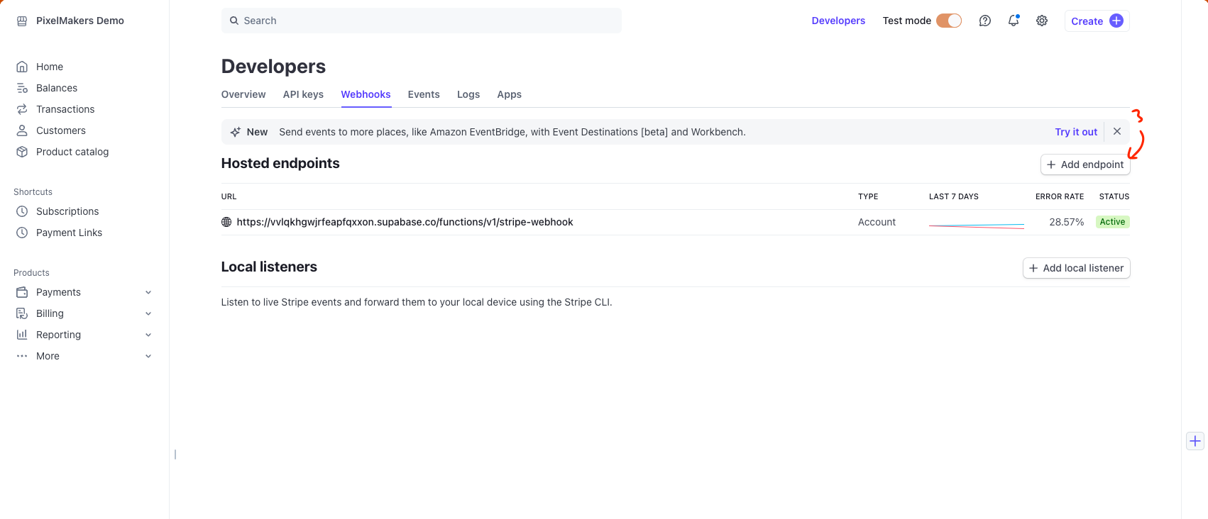The width and height of the screenshot is (1208, 519).
Task: Click the Customers person icon
Action: coord(22,130)
